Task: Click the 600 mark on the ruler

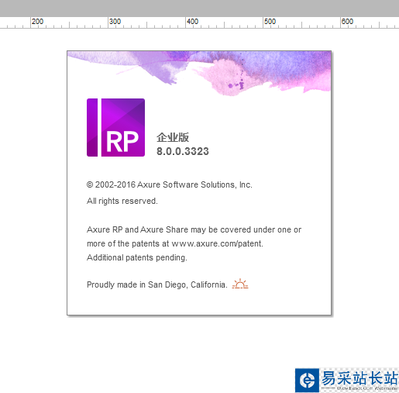Action: tap(347, 22)
